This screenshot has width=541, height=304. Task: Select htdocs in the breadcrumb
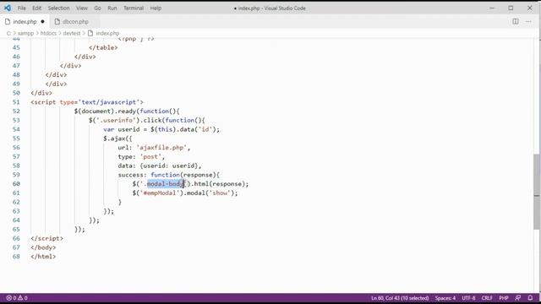[48, 33]
